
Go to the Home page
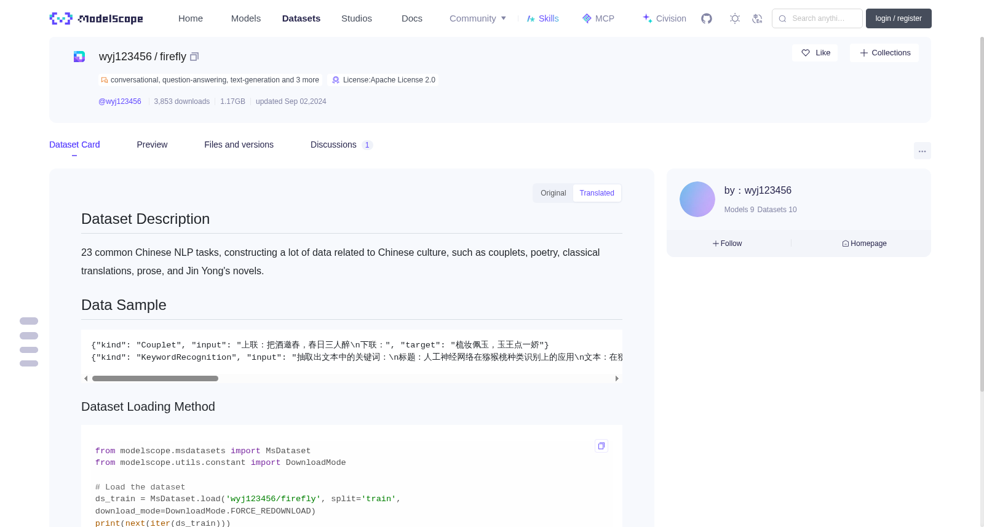[191, 18]
